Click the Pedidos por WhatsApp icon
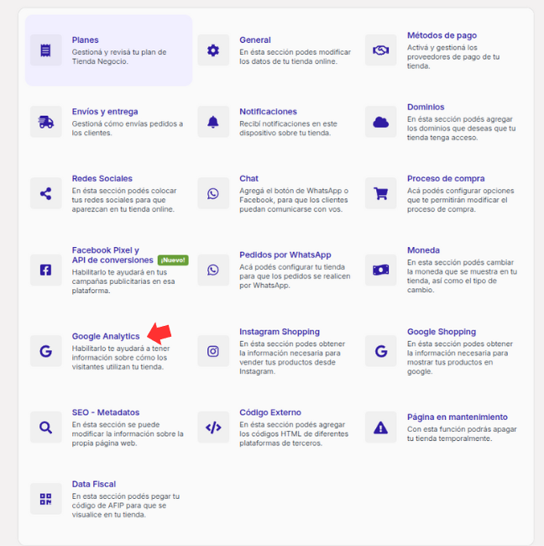 pos(213,270)
